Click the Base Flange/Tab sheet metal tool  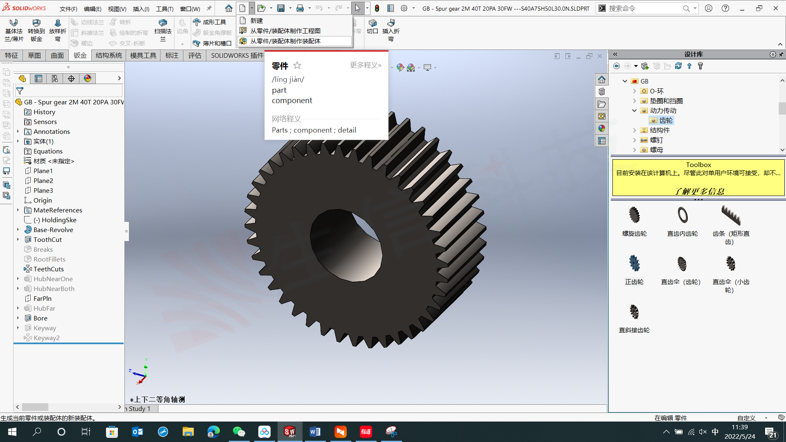pos(14,30)
